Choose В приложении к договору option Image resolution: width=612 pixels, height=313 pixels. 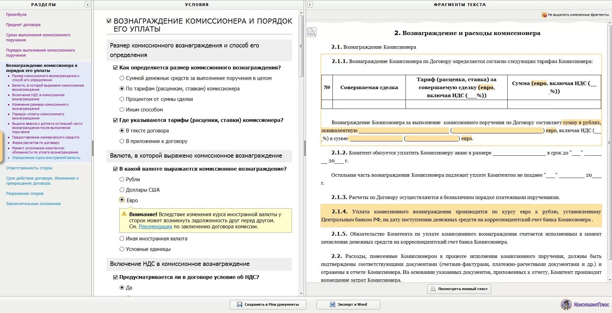click(122, 141)
